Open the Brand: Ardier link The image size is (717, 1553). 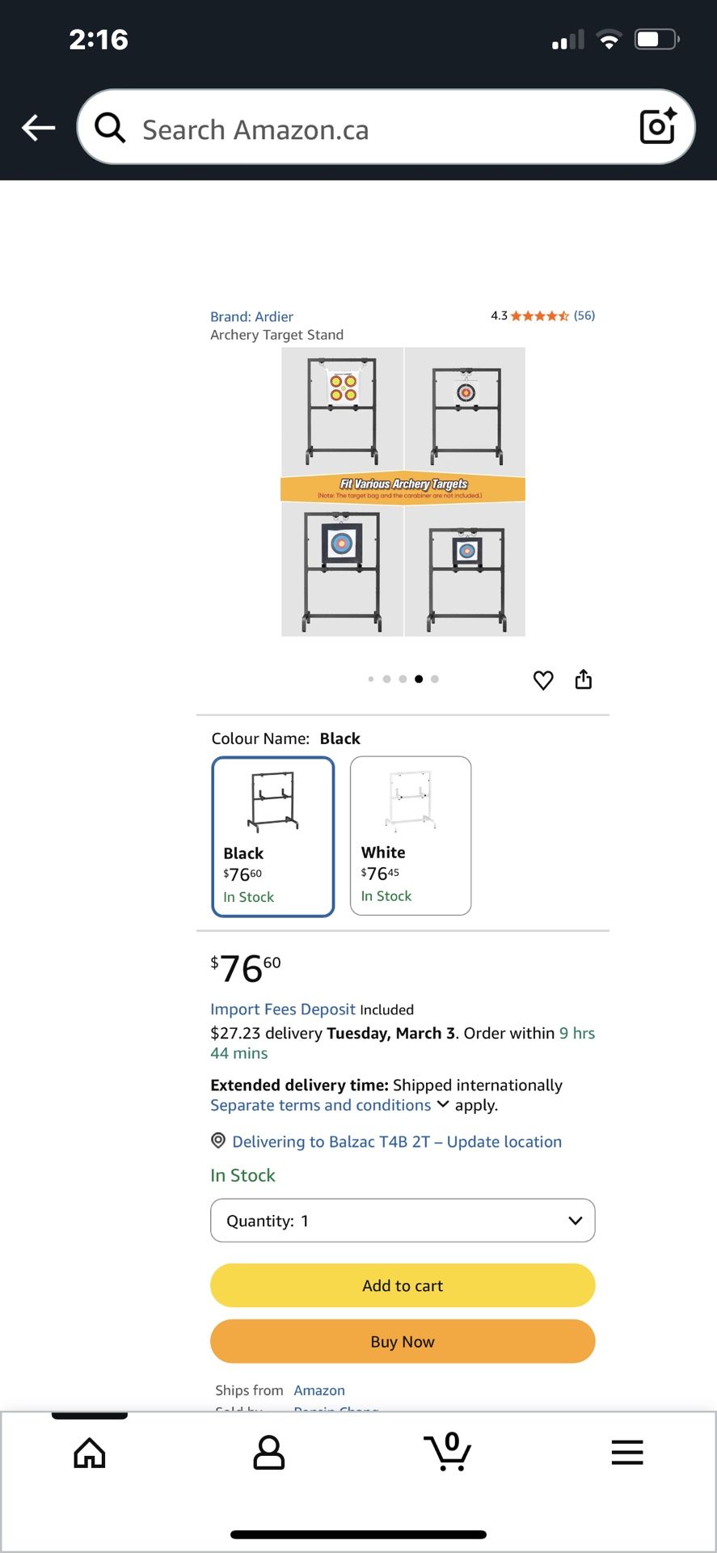[x=251, y=316]
